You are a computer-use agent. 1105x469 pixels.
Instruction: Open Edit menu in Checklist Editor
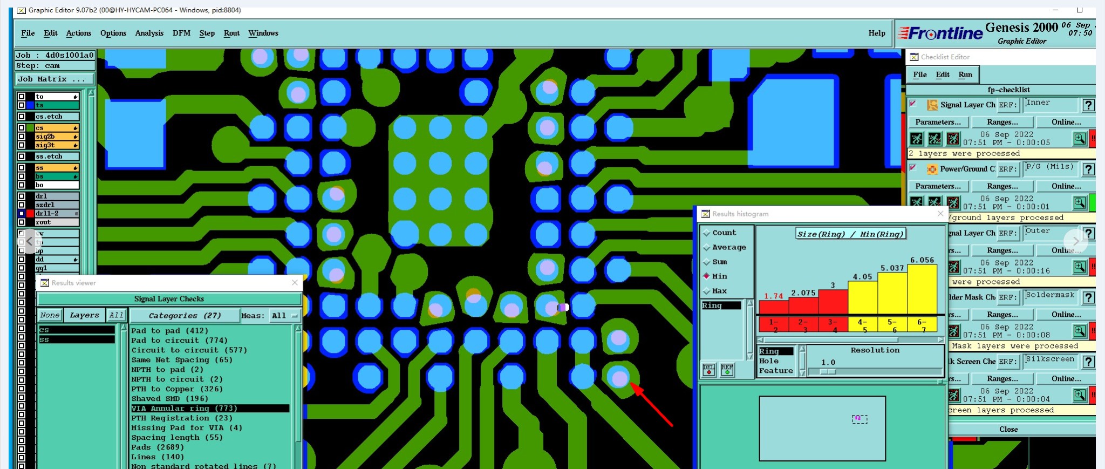(x=943, y=75)
